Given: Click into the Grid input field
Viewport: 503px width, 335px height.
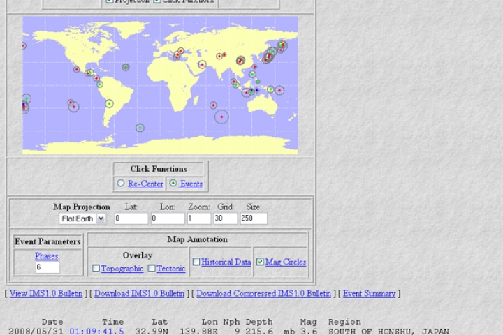Looking at the screenshot, I should pos(225,218).
